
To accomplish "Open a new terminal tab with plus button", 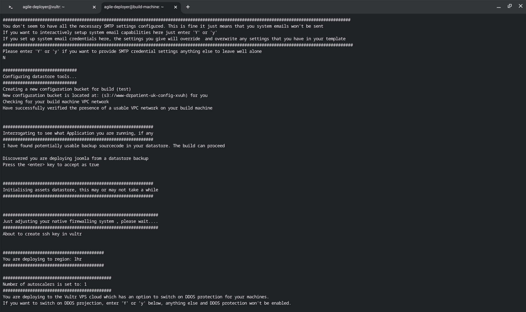I will (x=188, y=7).
